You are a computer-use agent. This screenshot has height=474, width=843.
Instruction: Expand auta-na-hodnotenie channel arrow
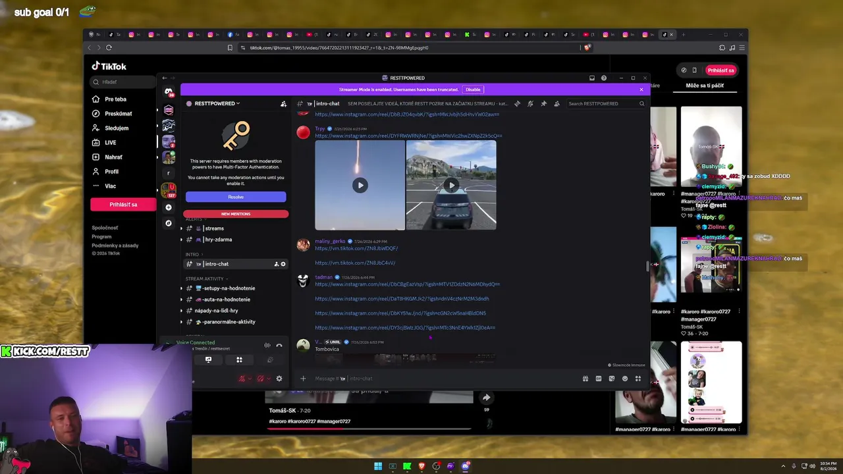click(181, 300)
